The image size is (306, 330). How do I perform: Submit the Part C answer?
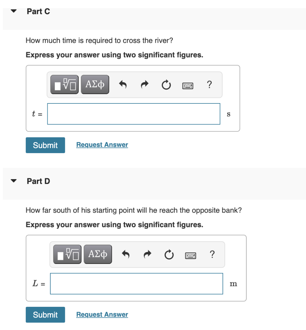coord(45,145)
